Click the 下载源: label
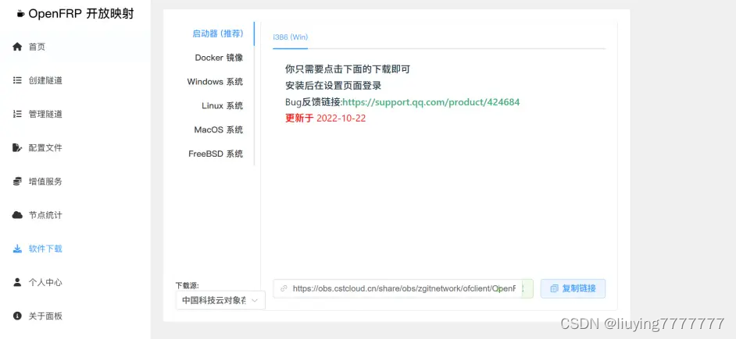This screenshot has height=339, width=736. click(x=188, y=285)
